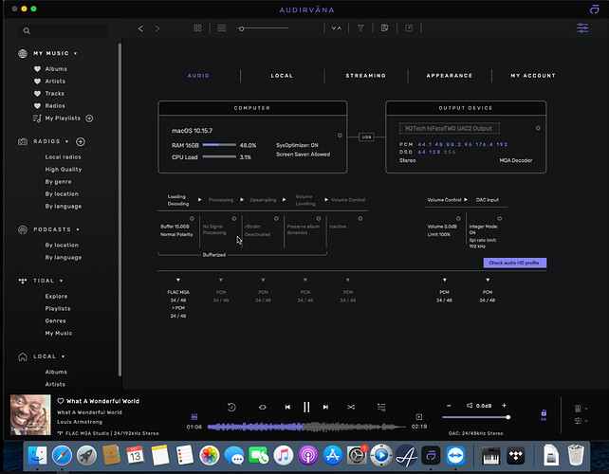Screen dimensions: 609x474
Task: Open radios By genre
Action: pos(58,182)
